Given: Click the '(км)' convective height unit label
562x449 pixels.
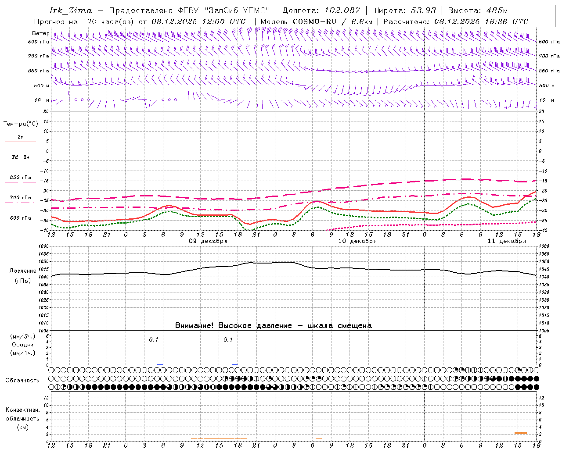Looking at the screenshot, I should [22, 427].
